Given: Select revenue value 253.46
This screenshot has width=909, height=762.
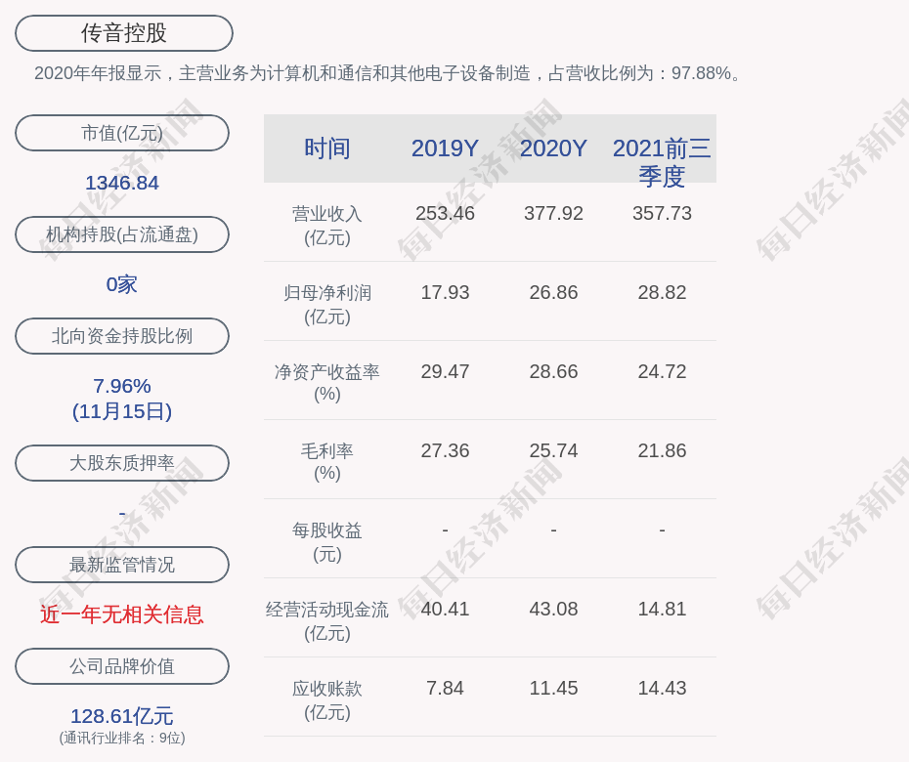Looking at the screenshot, I should [445, 213].
